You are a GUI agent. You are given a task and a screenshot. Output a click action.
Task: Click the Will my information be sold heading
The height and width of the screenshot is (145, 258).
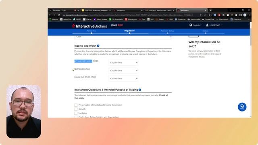(204, 44)
